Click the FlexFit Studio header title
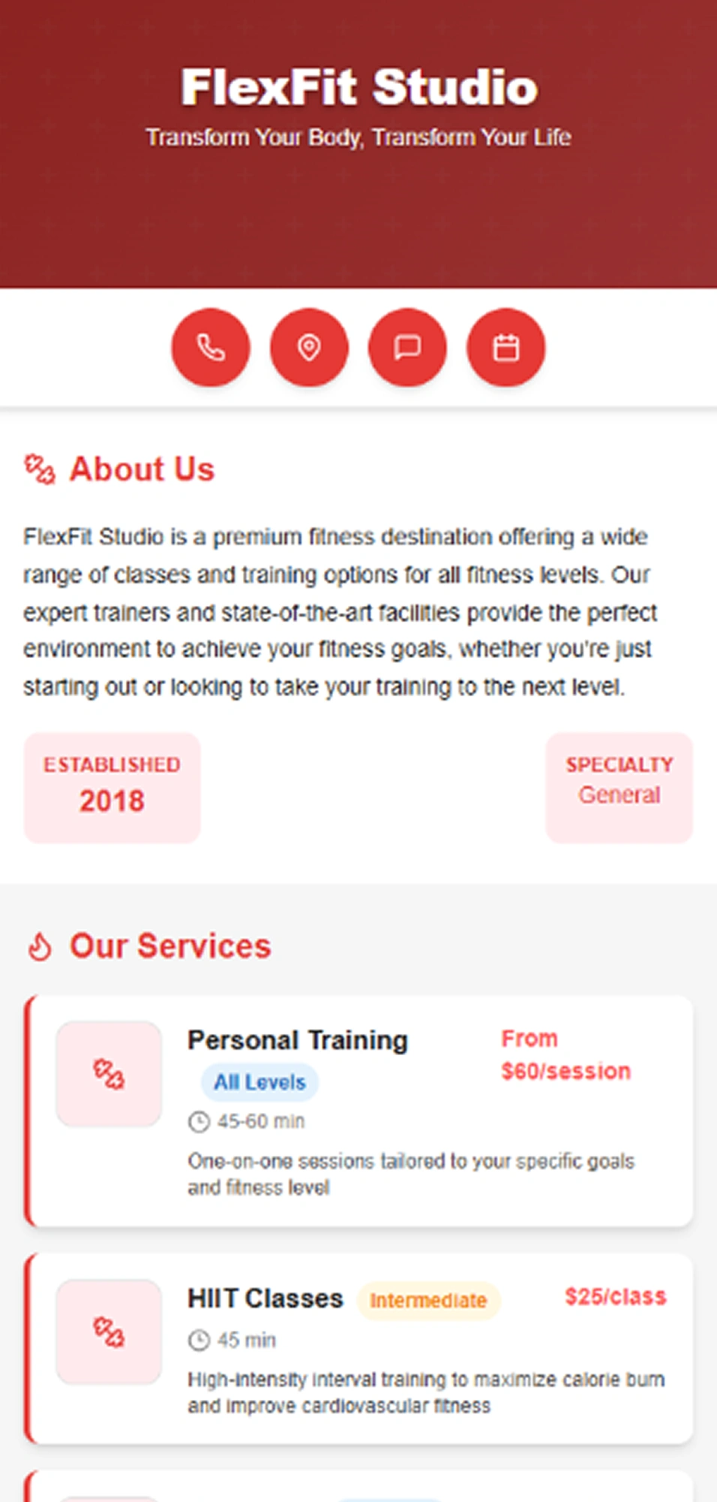This screenshot has height=1502, width=717. point(358,87)
